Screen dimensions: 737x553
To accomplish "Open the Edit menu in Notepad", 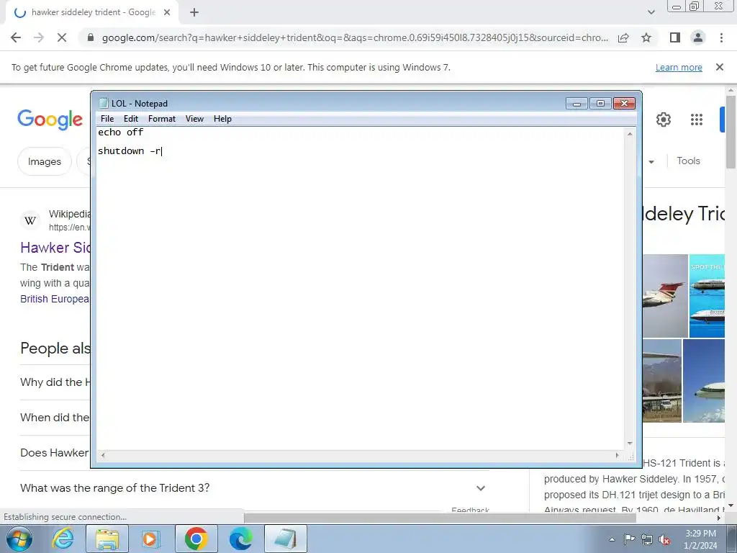I will (131, 119).
